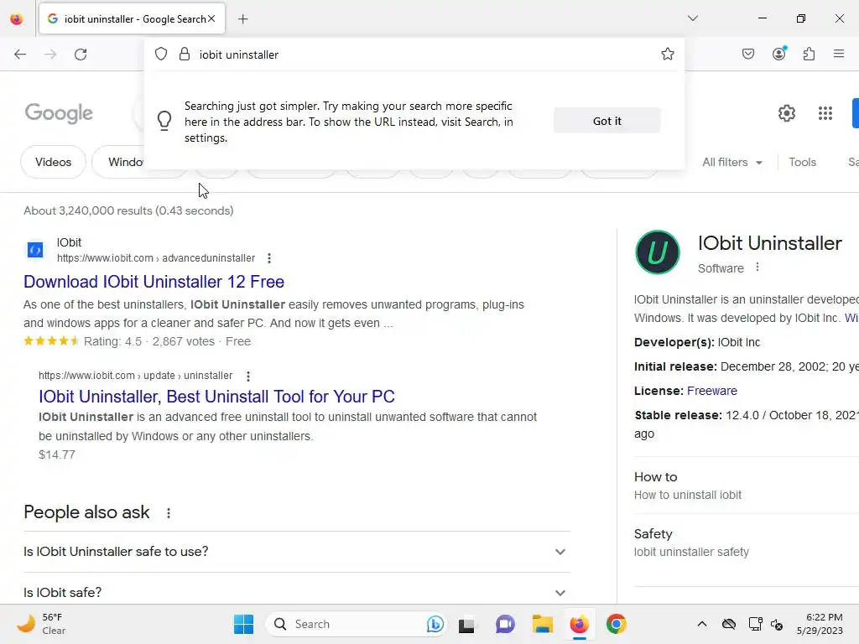Open options dots for iobit.com advanceduninstaller result
This screenshot has height=644, width=859.
[269, 258]
